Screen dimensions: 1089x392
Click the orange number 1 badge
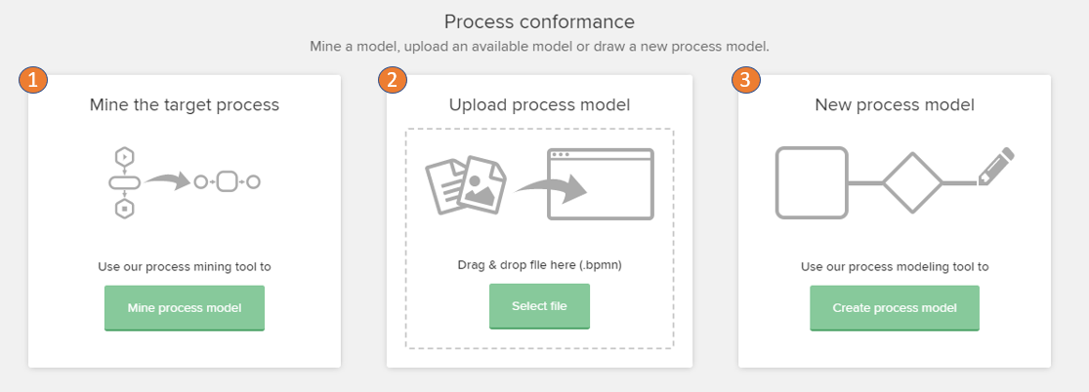(34, 80)
